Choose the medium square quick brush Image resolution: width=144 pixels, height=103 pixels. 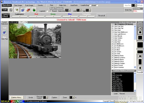point(140,37)
